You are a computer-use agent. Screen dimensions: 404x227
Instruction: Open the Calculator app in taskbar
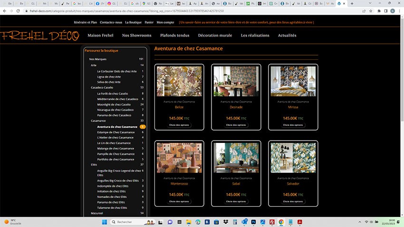click(x=235, y=222)
